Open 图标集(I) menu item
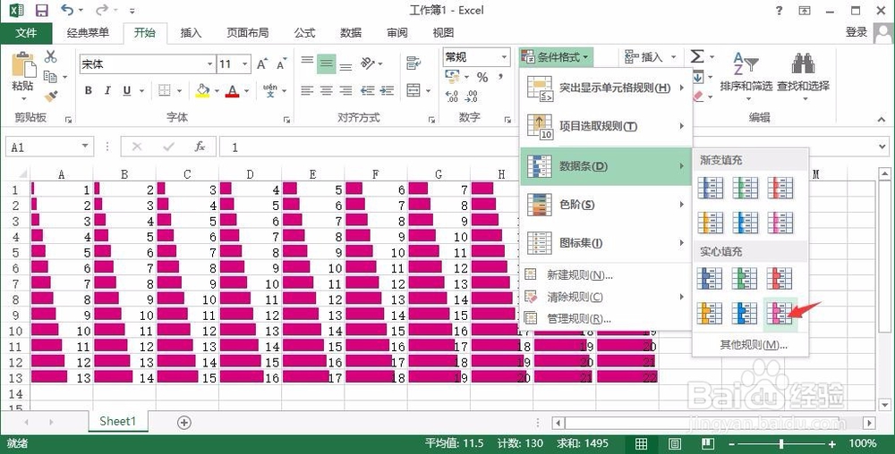This screenshot has height=454, width=895. (606, 243)
